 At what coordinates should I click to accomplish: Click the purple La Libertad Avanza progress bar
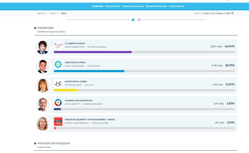click(93, 52)
